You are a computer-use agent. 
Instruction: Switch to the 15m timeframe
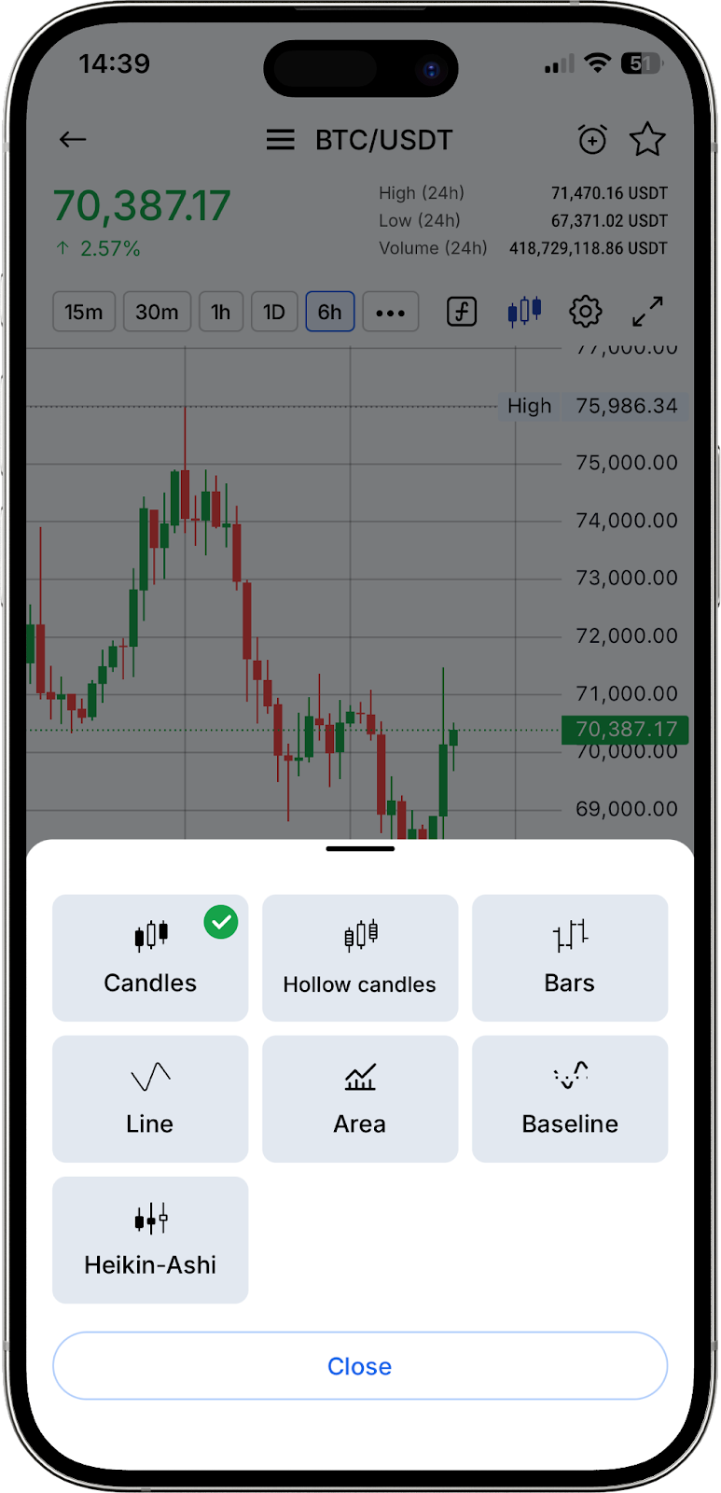(84, 312)
